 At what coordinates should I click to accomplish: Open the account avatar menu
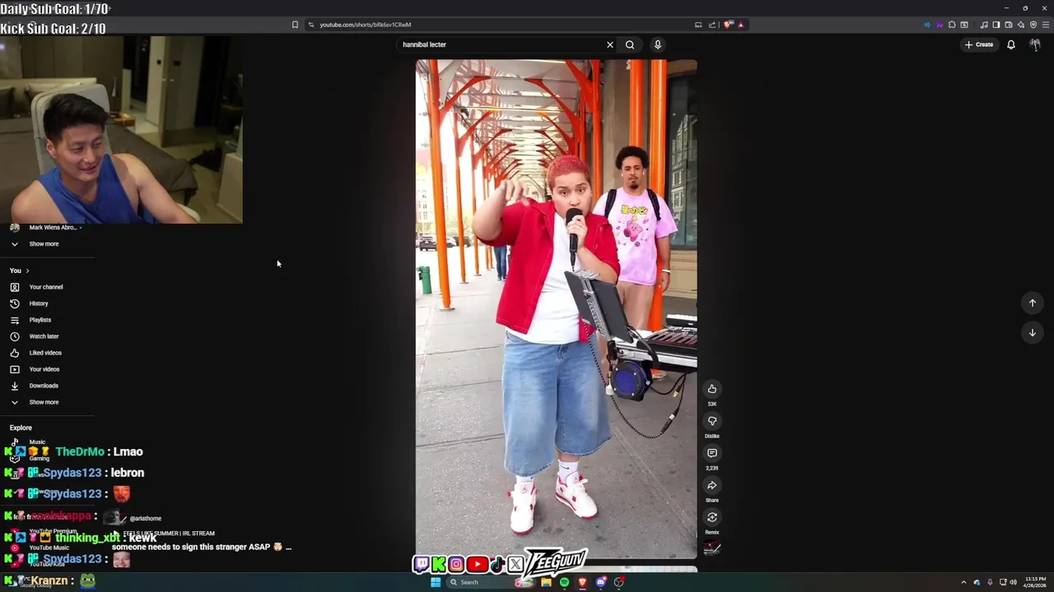point(1035,44)
